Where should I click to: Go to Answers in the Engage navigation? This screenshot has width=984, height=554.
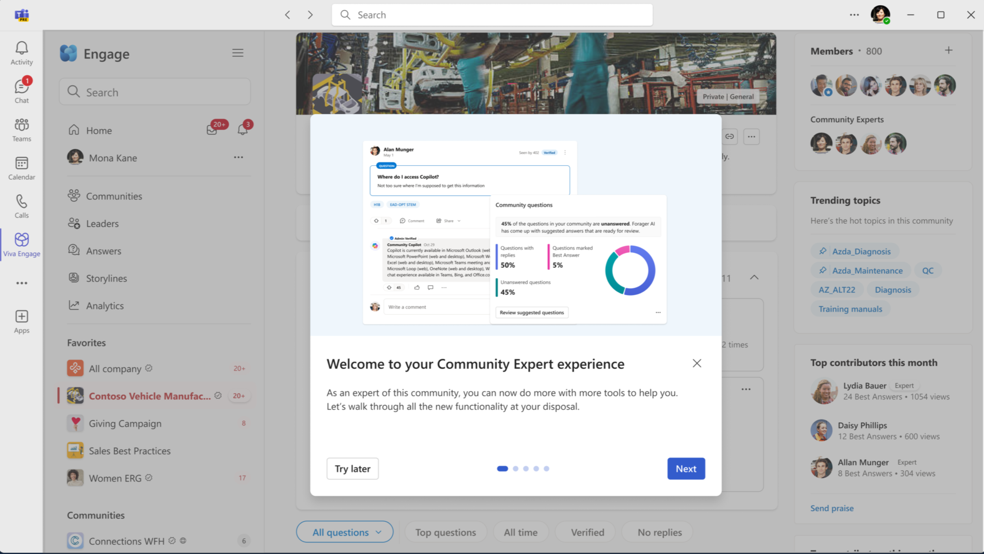pos(103,251)
